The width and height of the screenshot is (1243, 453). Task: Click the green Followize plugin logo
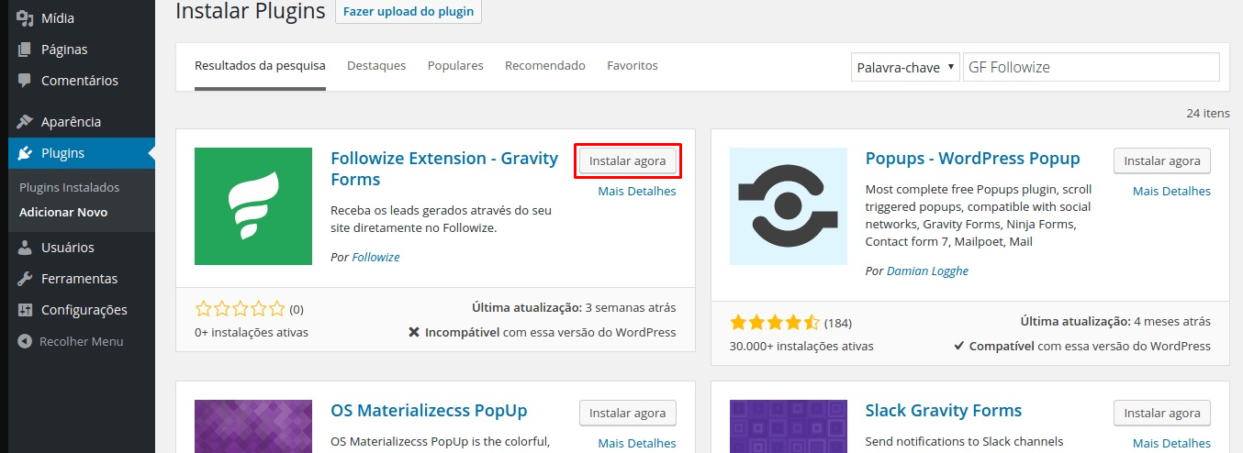coord(253,206)
